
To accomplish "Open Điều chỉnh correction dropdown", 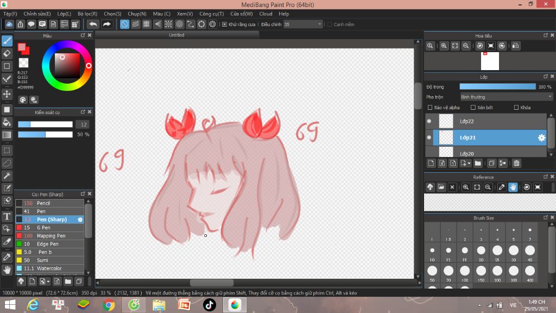I will click(x=303, y=24).
